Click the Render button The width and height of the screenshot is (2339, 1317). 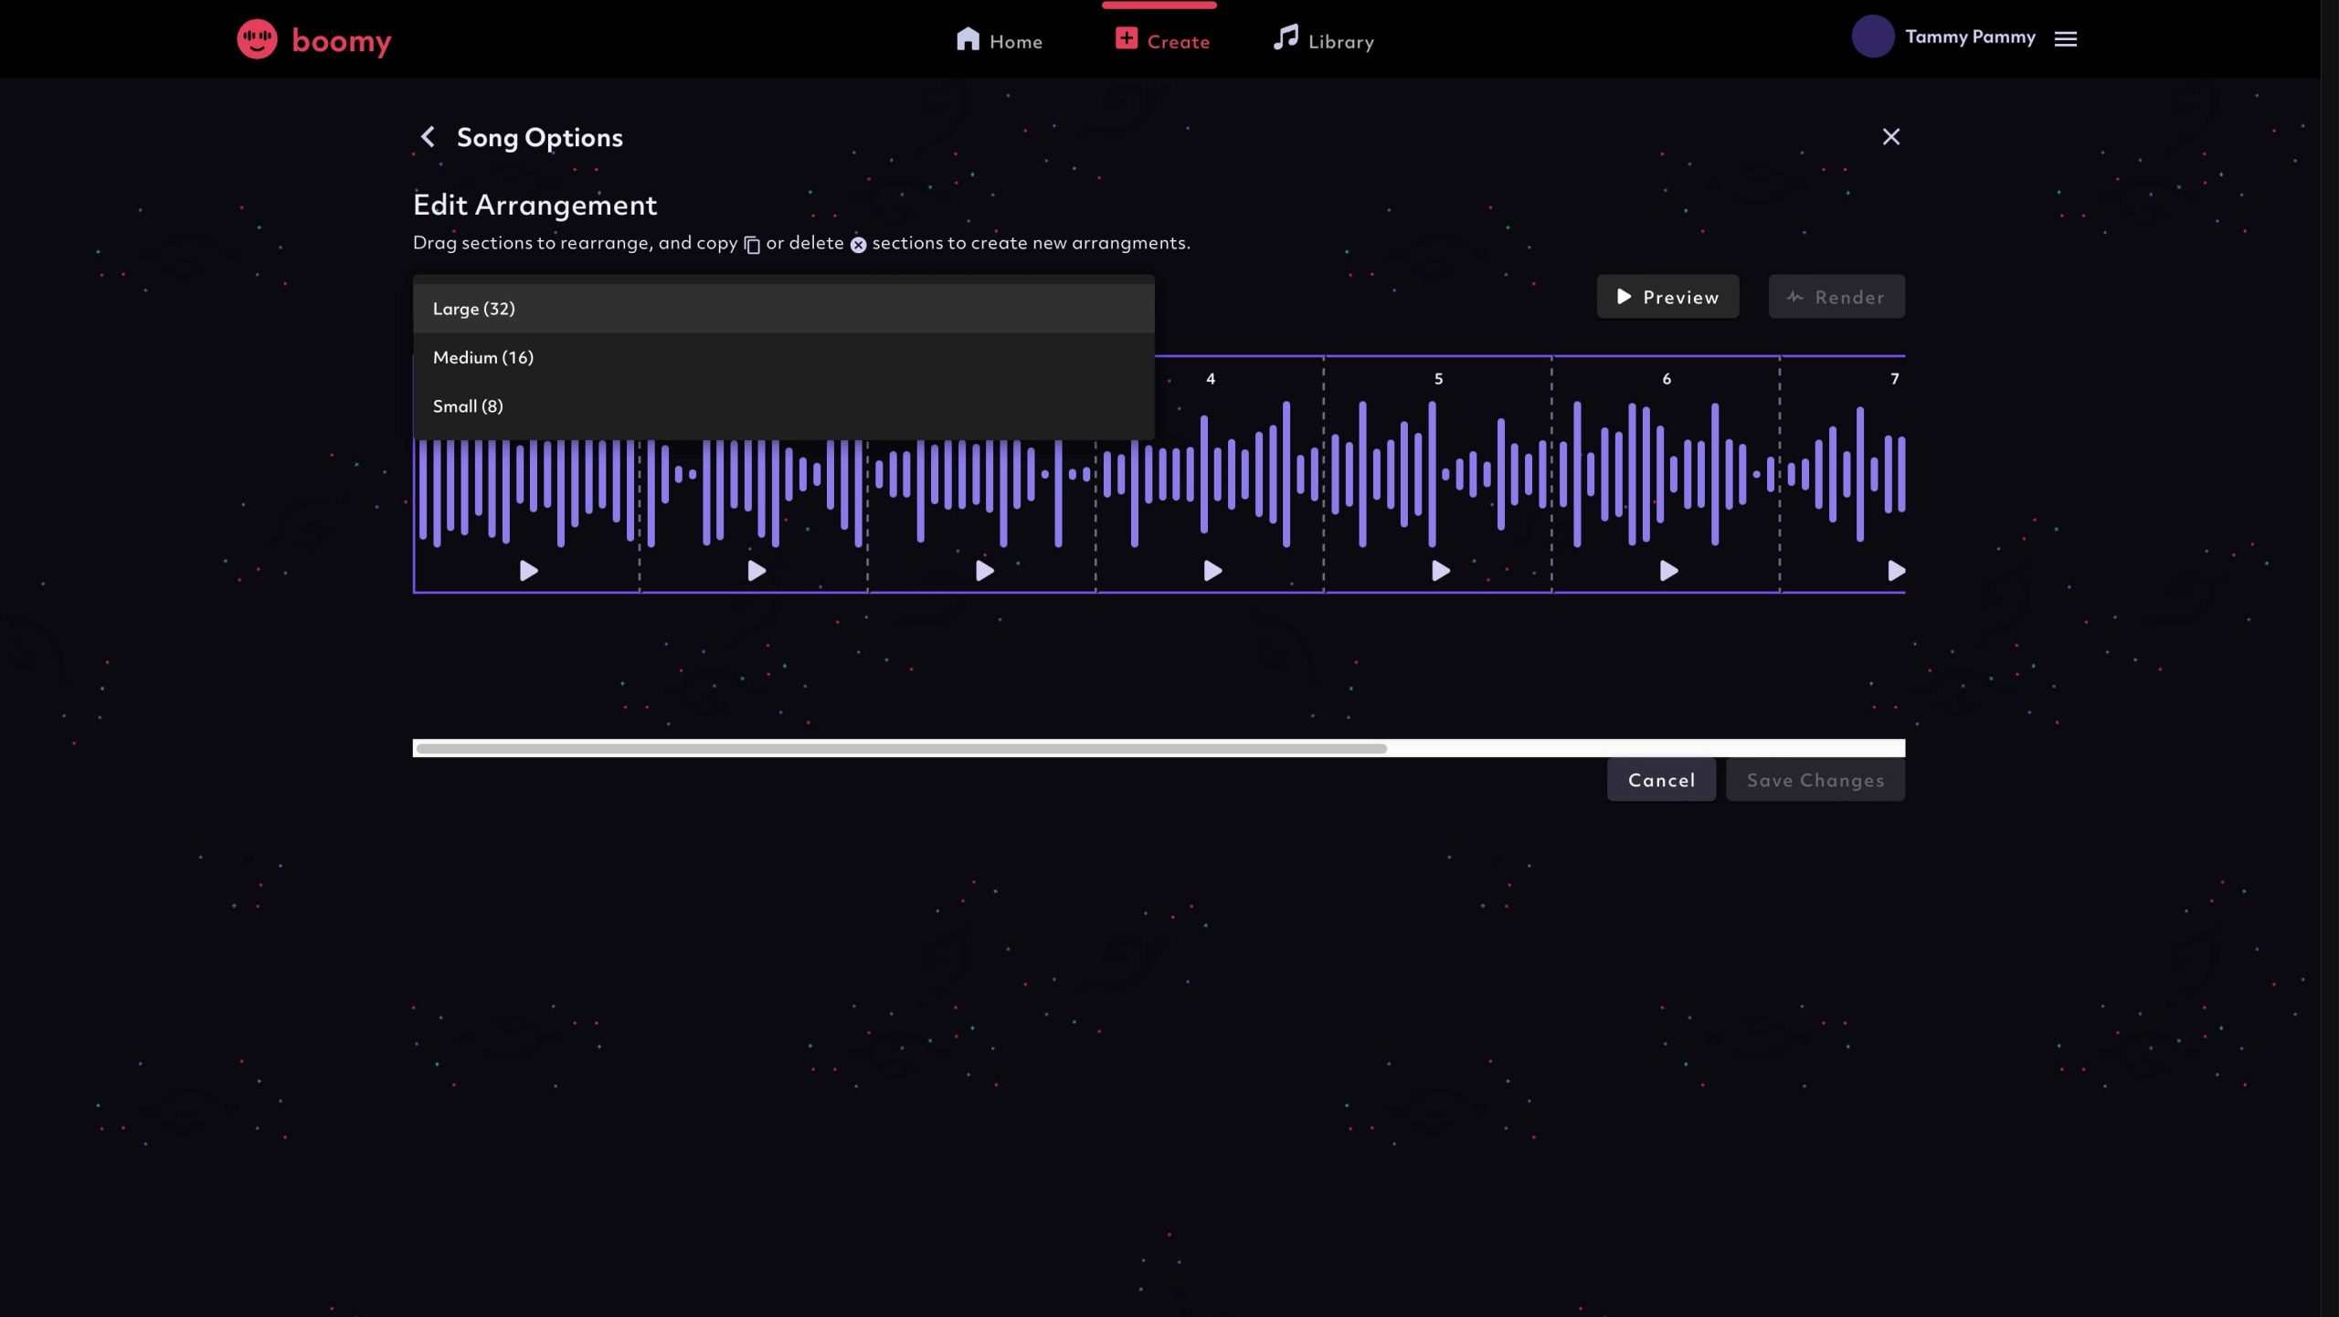pyautogui.click(x=1836, y=297)
